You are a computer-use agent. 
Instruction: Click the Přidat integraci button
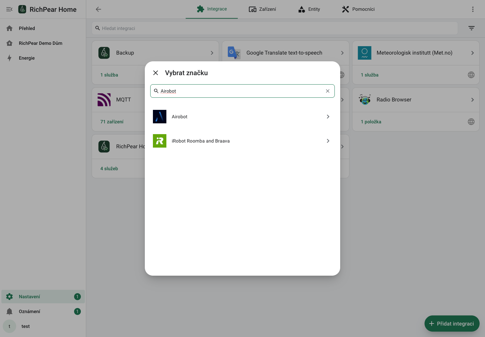[x=452, y=324]
